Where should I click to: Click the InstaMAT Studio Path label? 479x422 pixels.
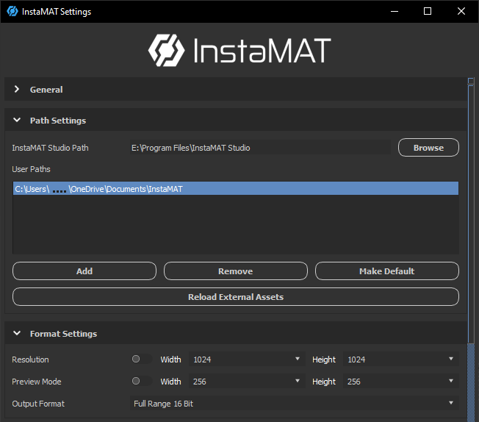(50, 148)
